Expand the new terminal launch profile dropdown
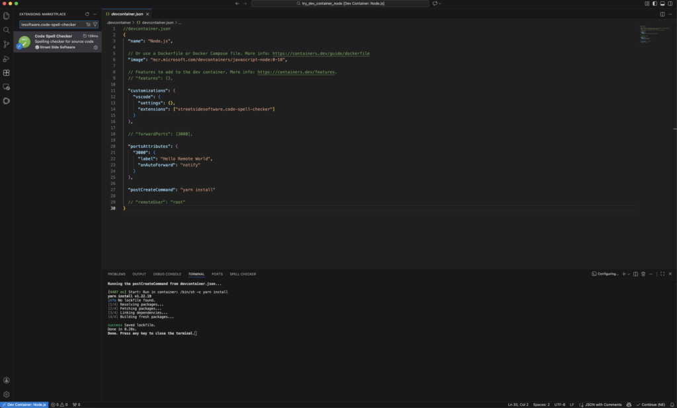The image size is (677, 408). point(628,274)
